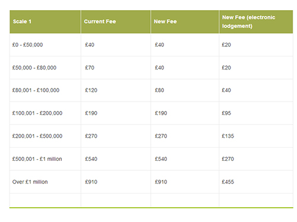Select the £100,001 - £200,000 row label

click(x=37, y=113)
